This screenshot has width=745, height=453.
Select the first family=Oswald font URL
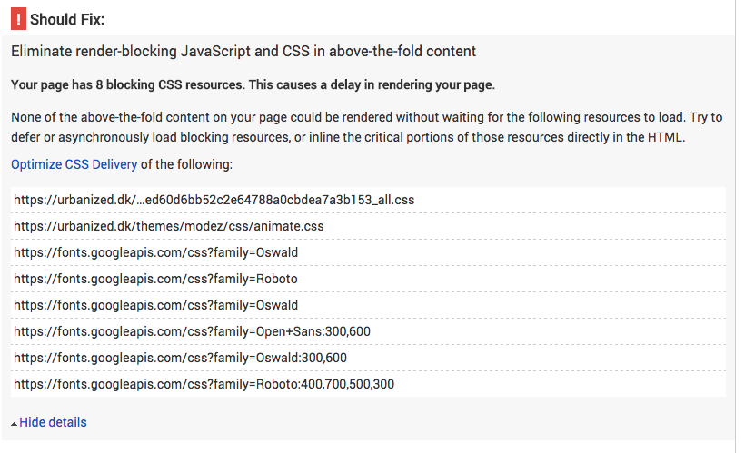pos(155,251)
